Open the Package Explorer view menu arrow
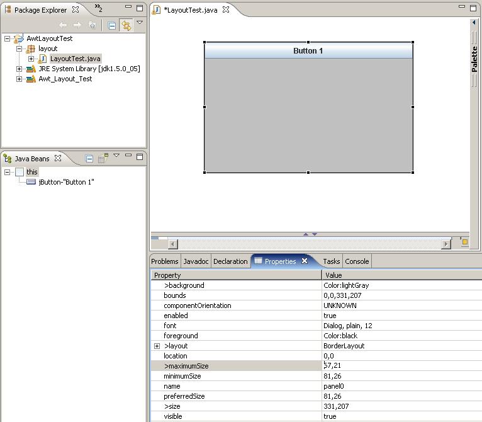The image size is (482, 422). [140, 23]
